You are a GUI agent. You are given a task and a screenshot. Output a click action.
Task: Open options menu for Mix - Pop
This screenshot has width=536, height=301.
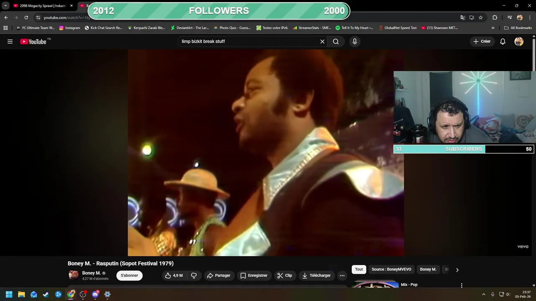point(461,286)
